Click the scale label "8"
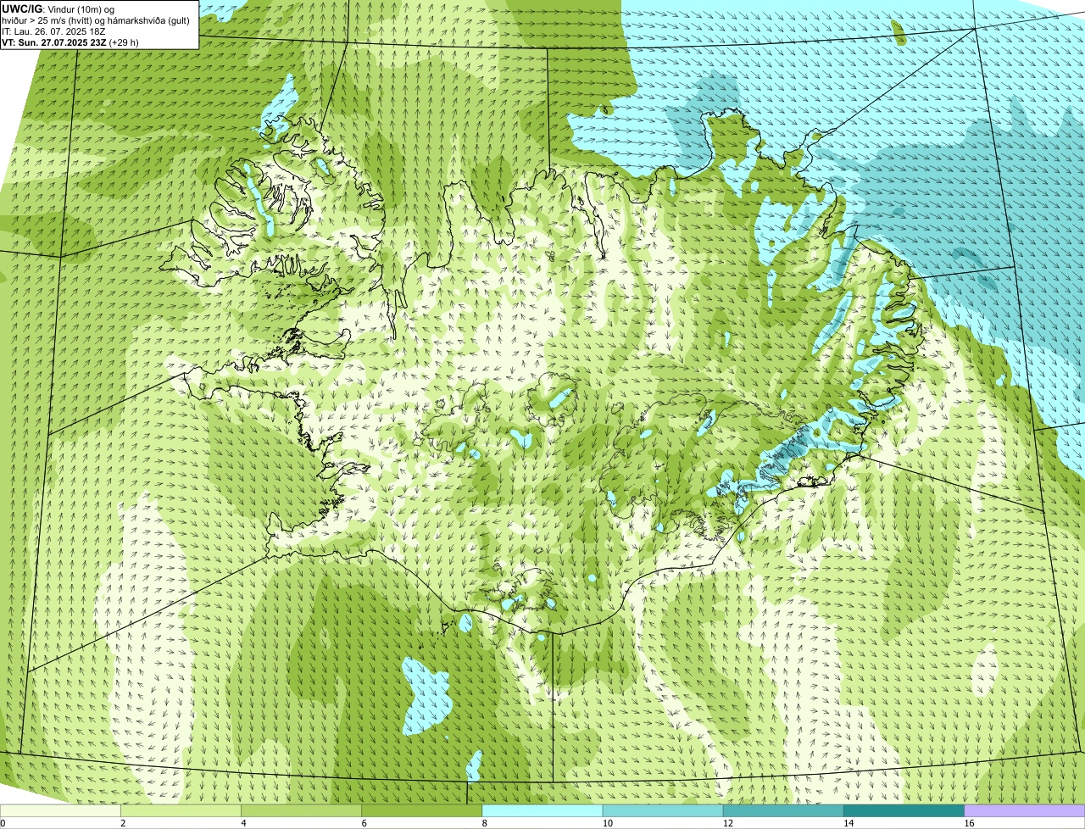This screenshot has width=1085, height=829. click(x=484, y=823)
